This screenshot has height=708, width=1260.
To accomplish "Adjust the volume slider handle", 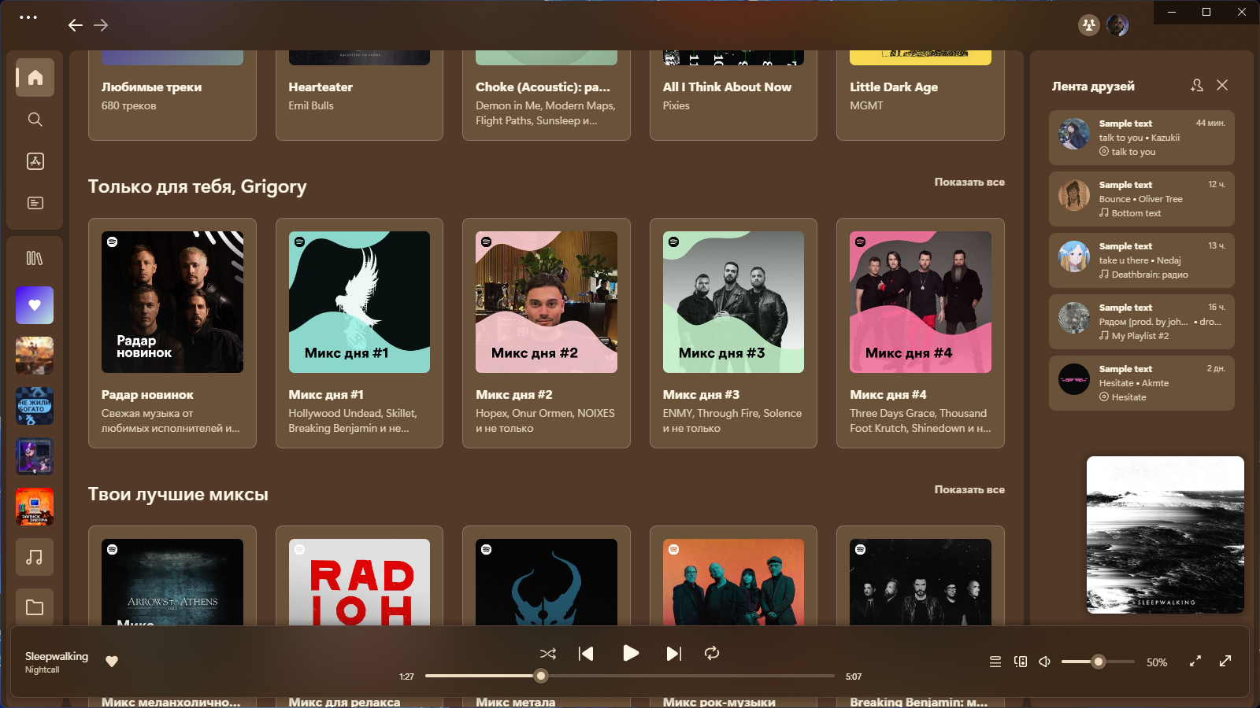I will (1099, 662).
